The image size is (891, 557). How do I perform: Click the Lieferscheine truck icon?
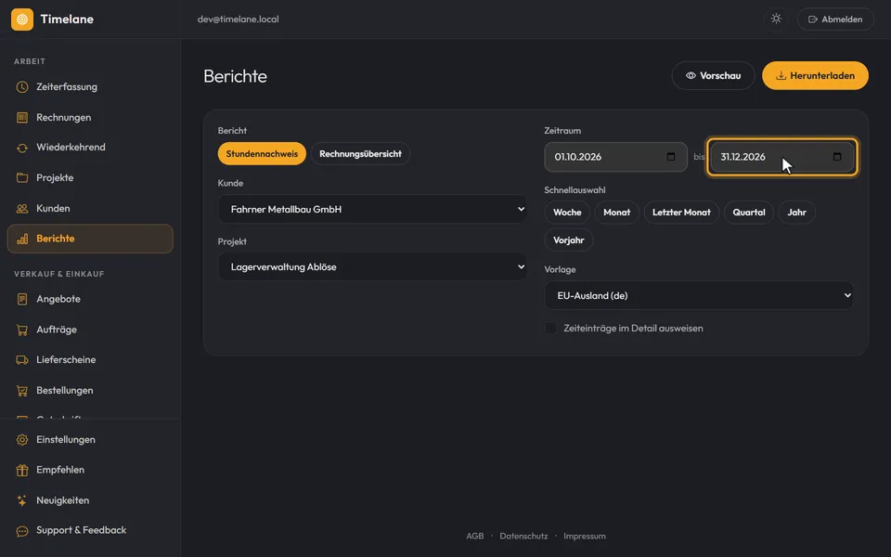tap(22, 360)
